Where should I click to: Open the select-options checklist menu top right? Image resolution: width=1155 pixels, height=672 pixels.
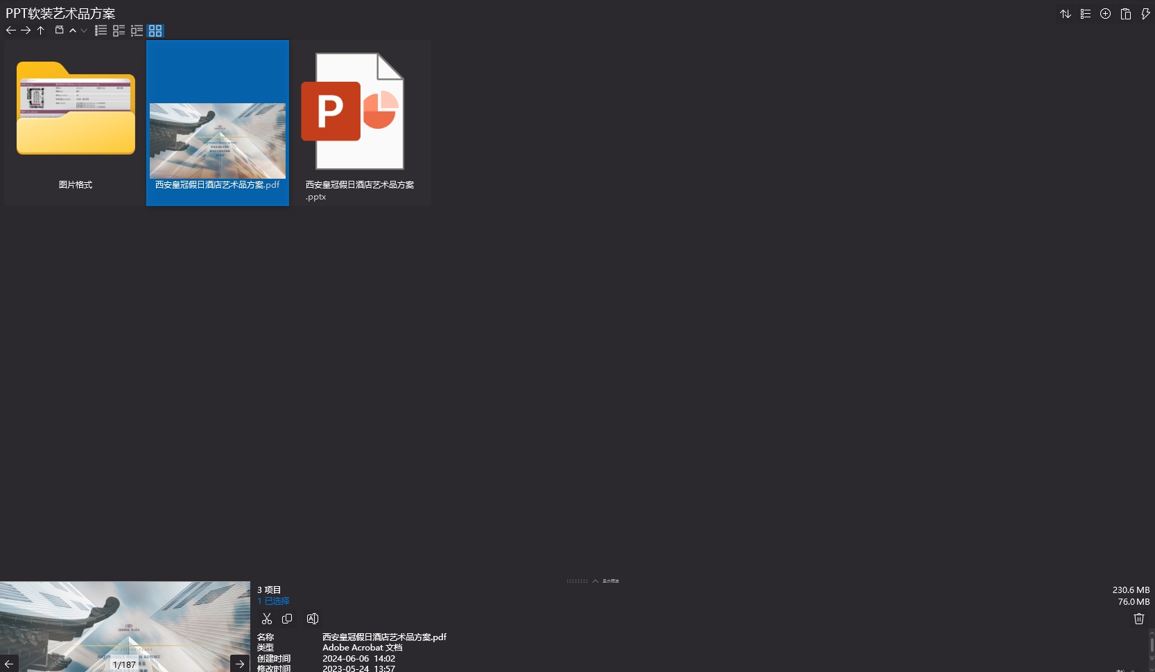(x=1086, y=14)
